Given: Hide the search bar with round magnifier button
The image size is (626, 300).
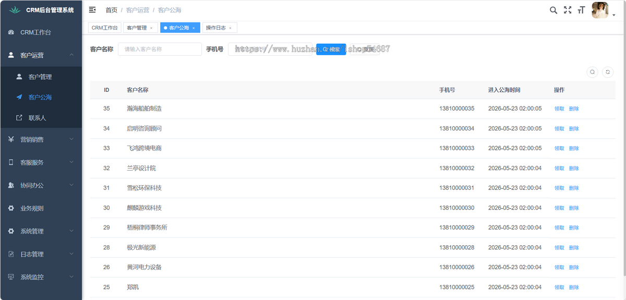Looking at the screenshot, I should (592, 73).
